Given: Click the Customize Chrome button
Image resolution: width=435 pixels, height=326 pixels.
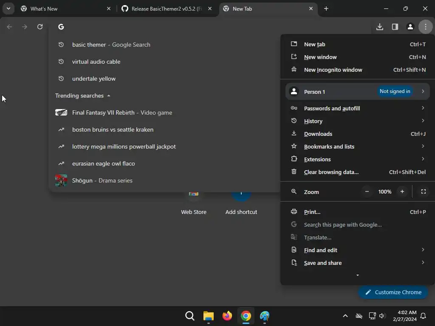Looking at the screenshot, I should click(x=393, y=292).
